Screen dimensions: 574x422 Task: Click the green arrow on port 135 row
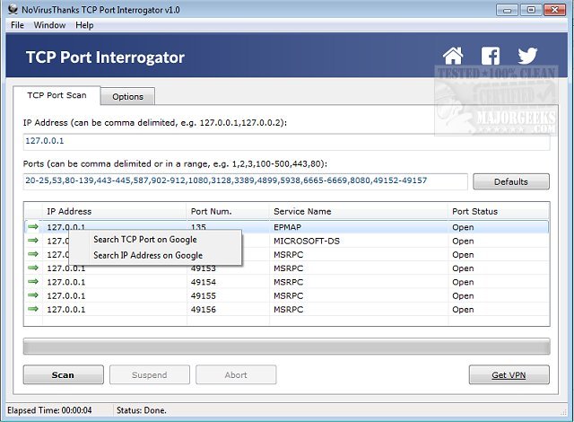pos(33,227)
